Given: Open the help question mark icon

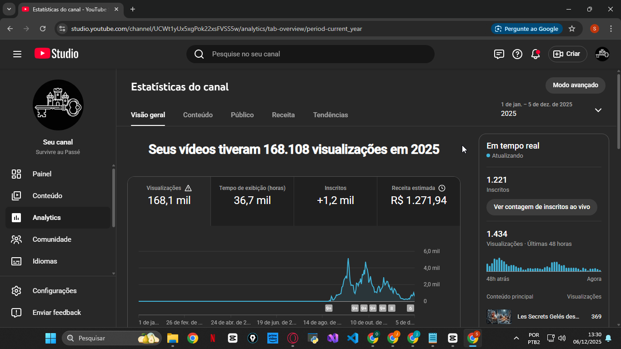Looking at the screenshot, I should 517,54.
